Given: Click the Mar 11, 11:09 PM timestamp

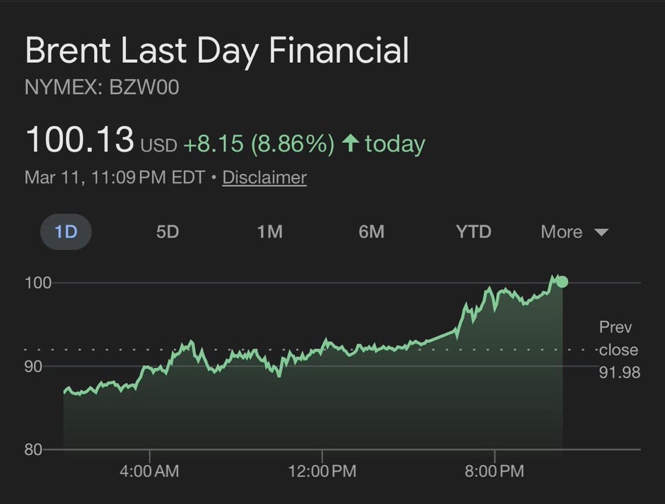Looking at the screenshot, I should click(115, 177).
